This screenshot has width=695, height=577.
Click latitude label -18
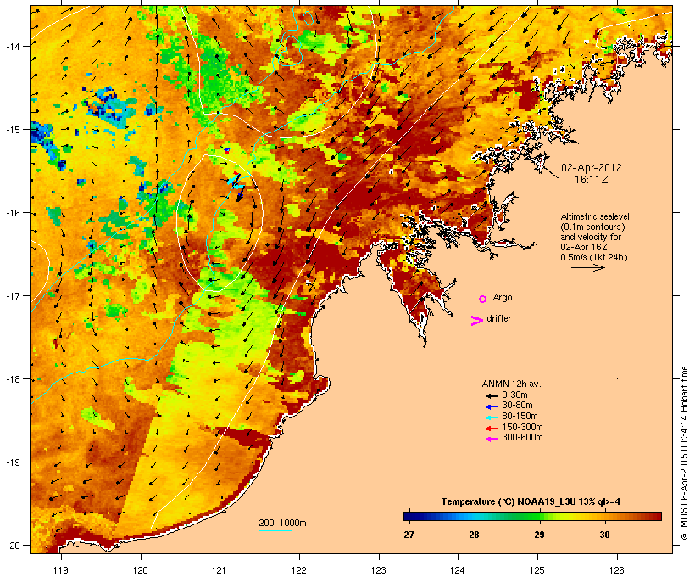pyautogui.click(x=12, y=379)
